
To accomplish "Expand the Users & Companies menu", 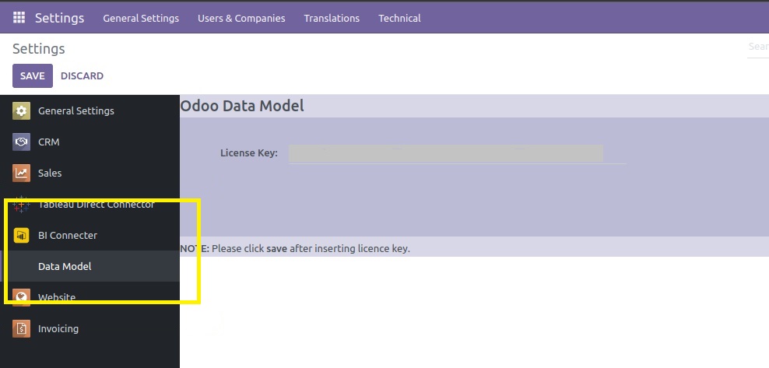I will coord(241,18).
